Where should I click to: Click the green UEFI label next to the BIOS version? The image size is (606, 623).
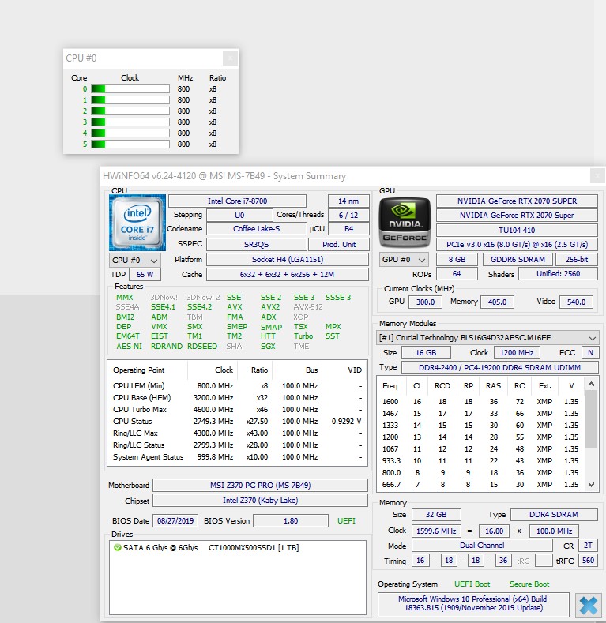[346, 521]
